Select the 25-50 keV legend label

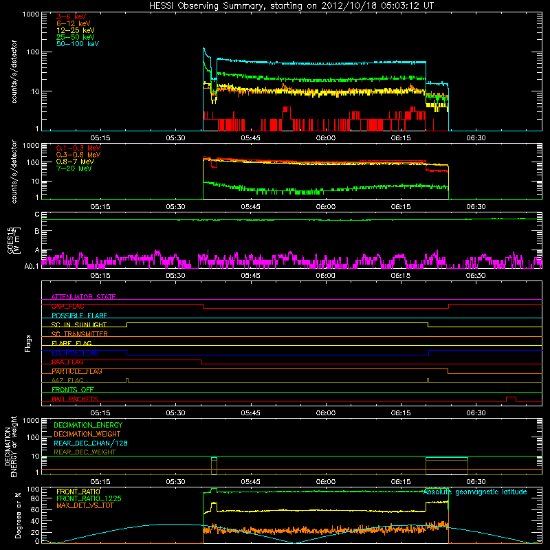[76, 37]
